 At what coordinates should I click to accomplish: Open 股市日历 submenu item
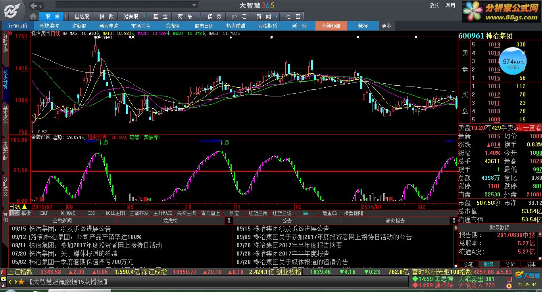(204, 26)
